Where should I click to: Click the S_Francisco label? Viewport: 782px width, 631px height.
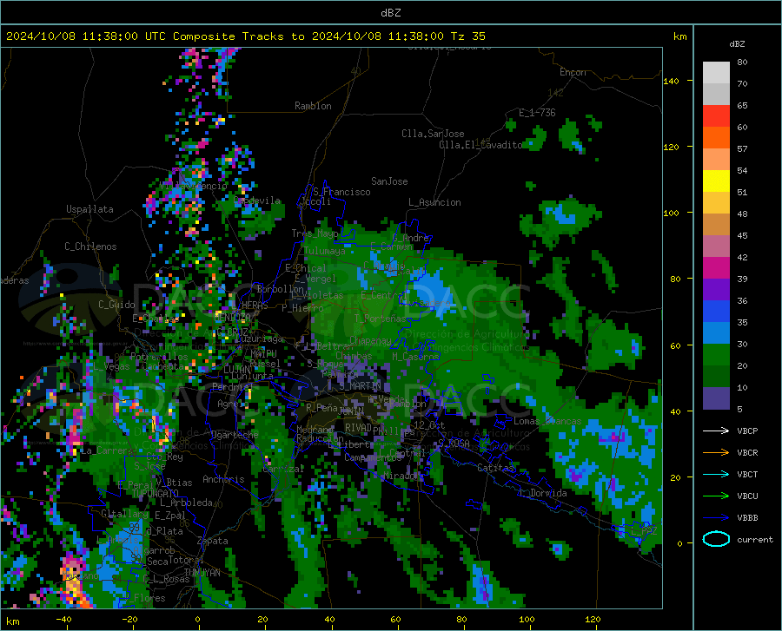[x=341, y=192]
